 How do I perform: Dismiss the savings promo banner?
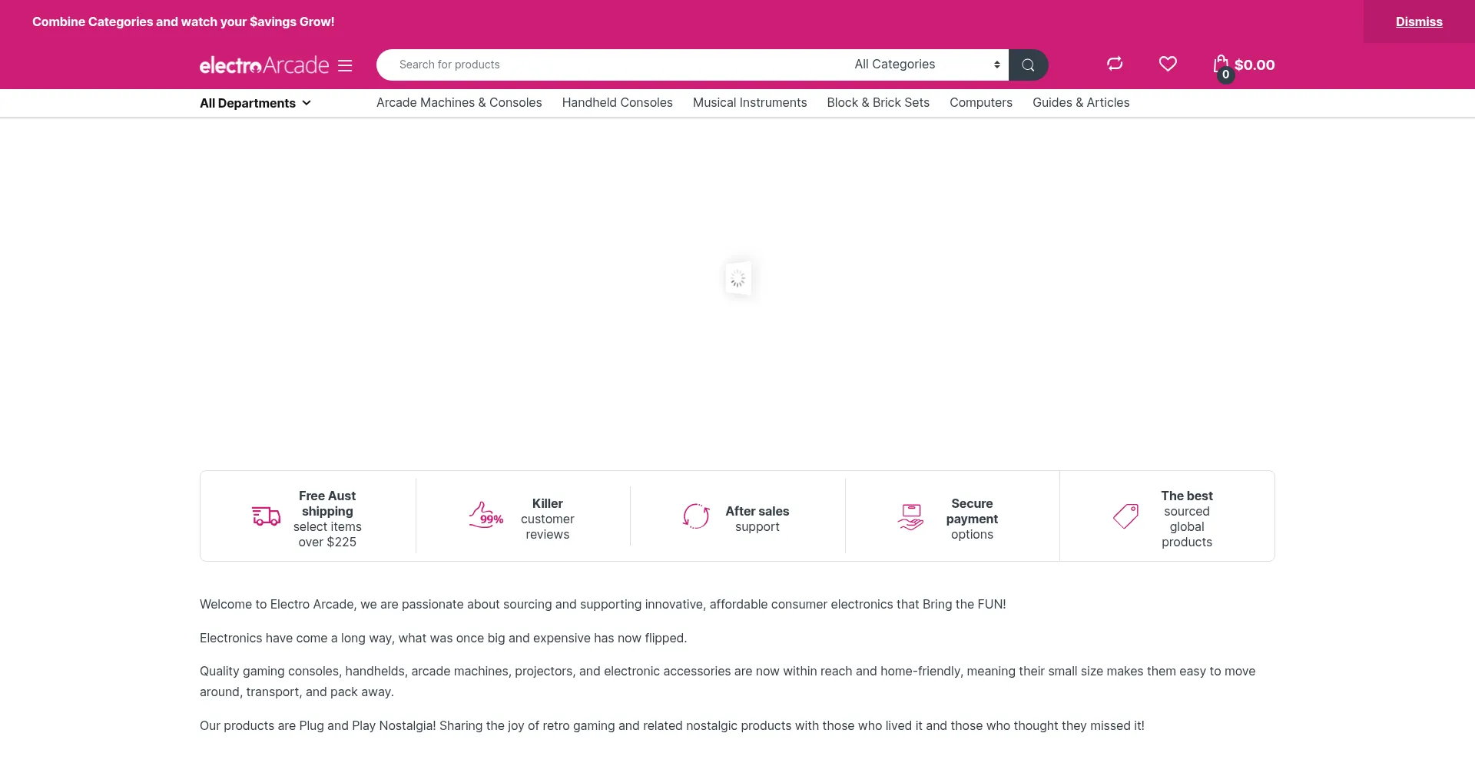point(1418,22)
